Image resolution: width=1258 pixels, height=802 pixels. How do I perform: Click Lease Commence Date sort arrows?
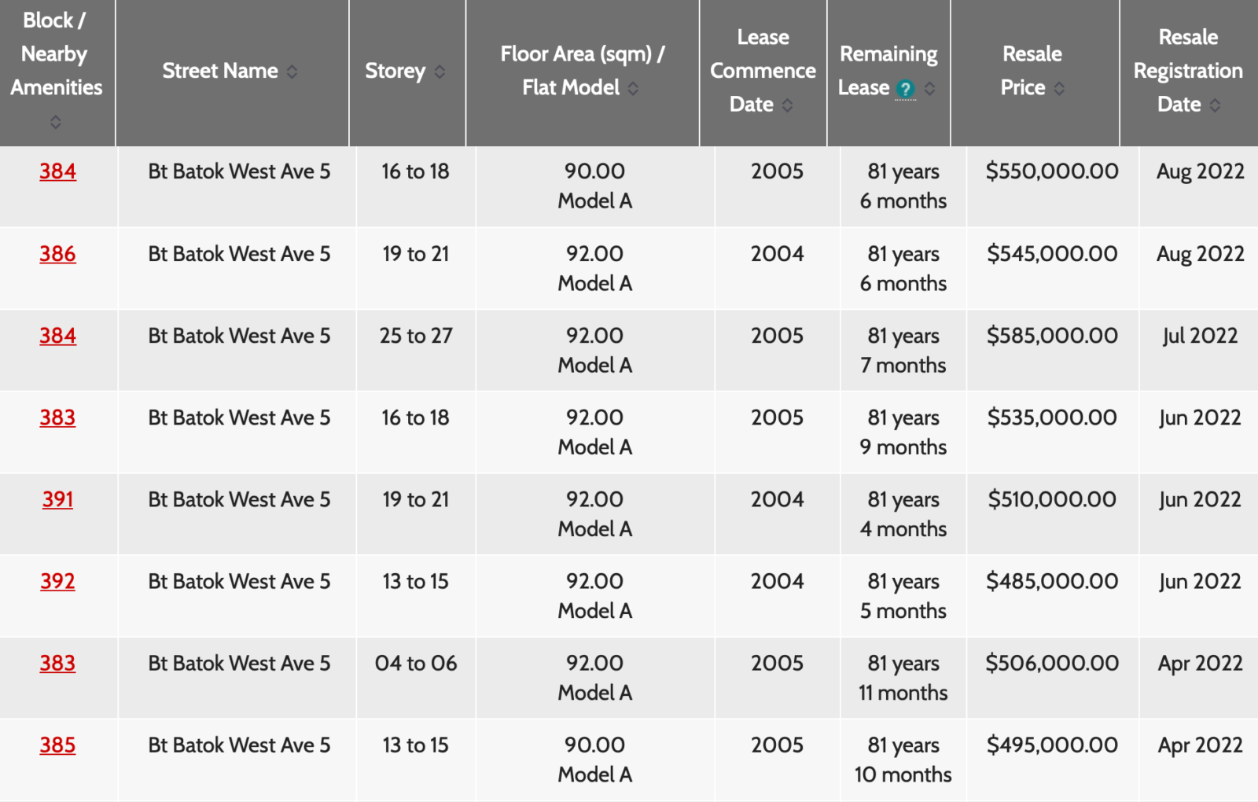(x=787, y=105)
